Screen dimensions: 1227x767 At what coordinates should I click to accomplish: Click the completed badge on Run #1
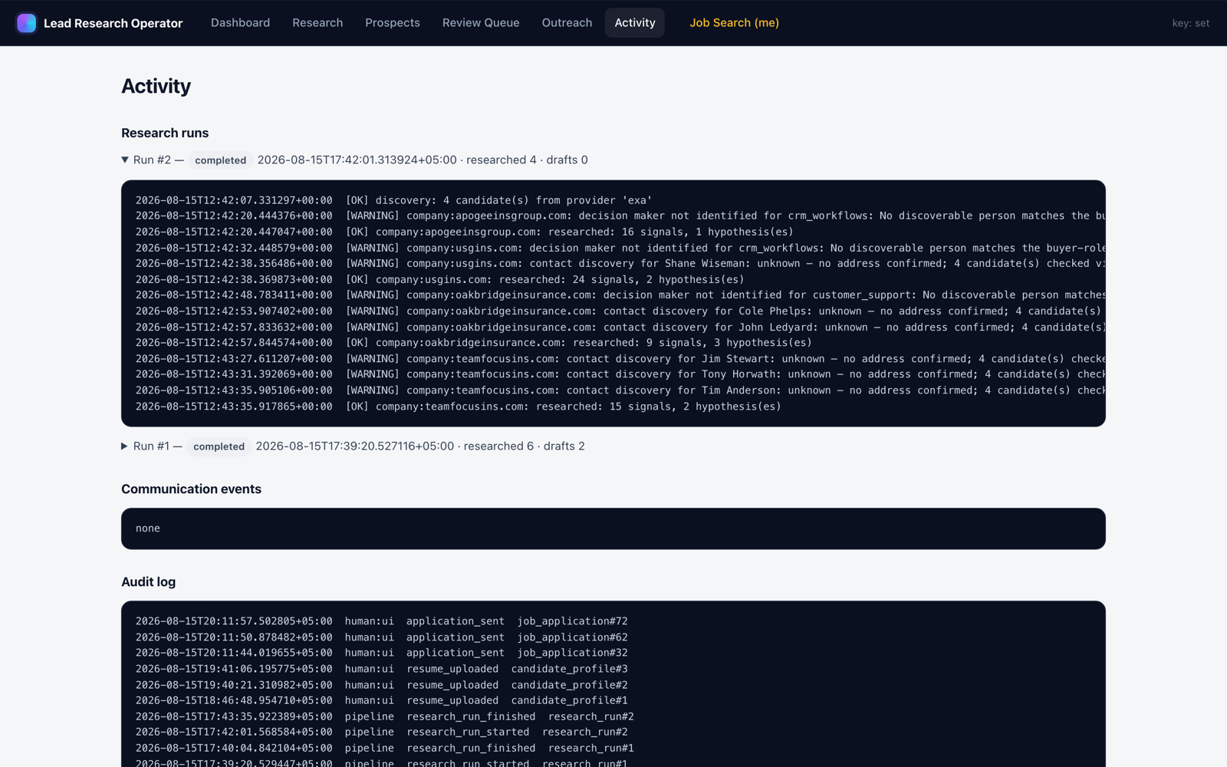(x=219, y=446)
